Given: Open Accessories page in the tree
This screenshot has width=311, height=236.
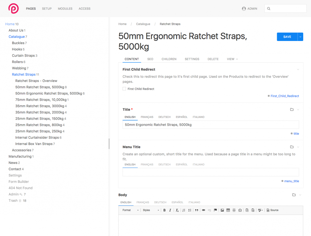Looking at the screenshot, I should pyautogui.click(x=21, y=150).
